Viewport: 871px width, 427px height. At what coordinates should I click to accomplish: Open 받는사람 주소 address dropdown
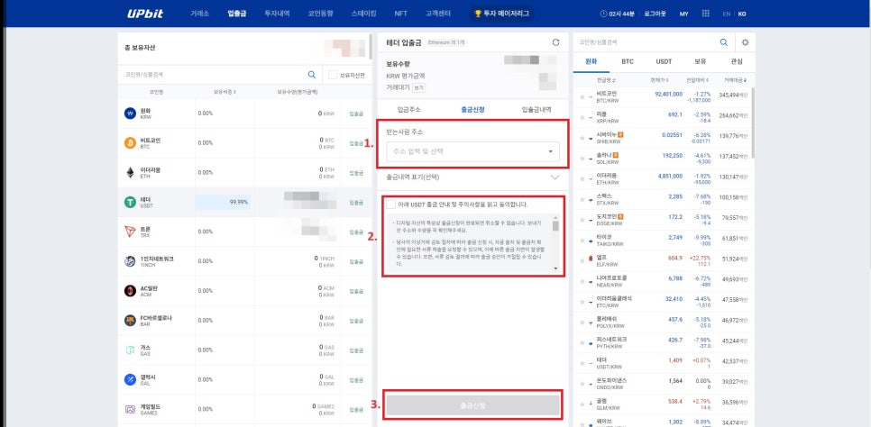click(x=472, y=151)
